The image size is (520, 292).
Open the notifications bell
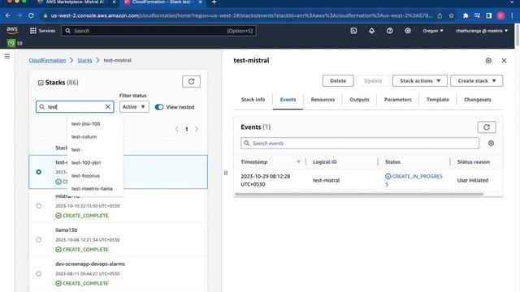371,31
